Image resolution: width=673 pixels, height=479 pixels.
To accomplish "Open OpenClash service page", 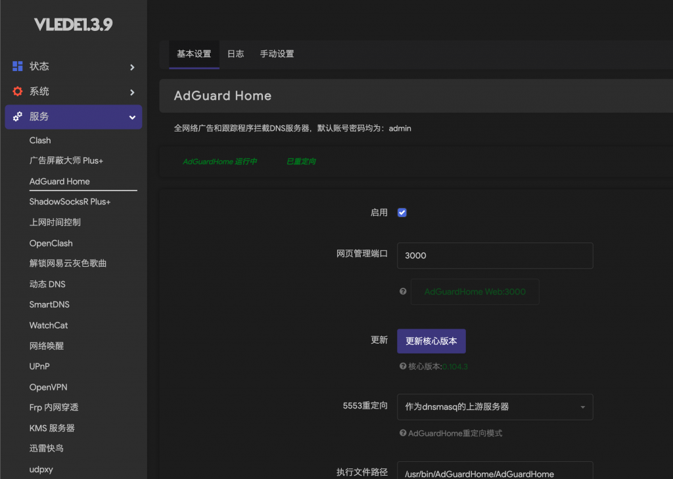I will pyautogui.click(x=51, y=243).
